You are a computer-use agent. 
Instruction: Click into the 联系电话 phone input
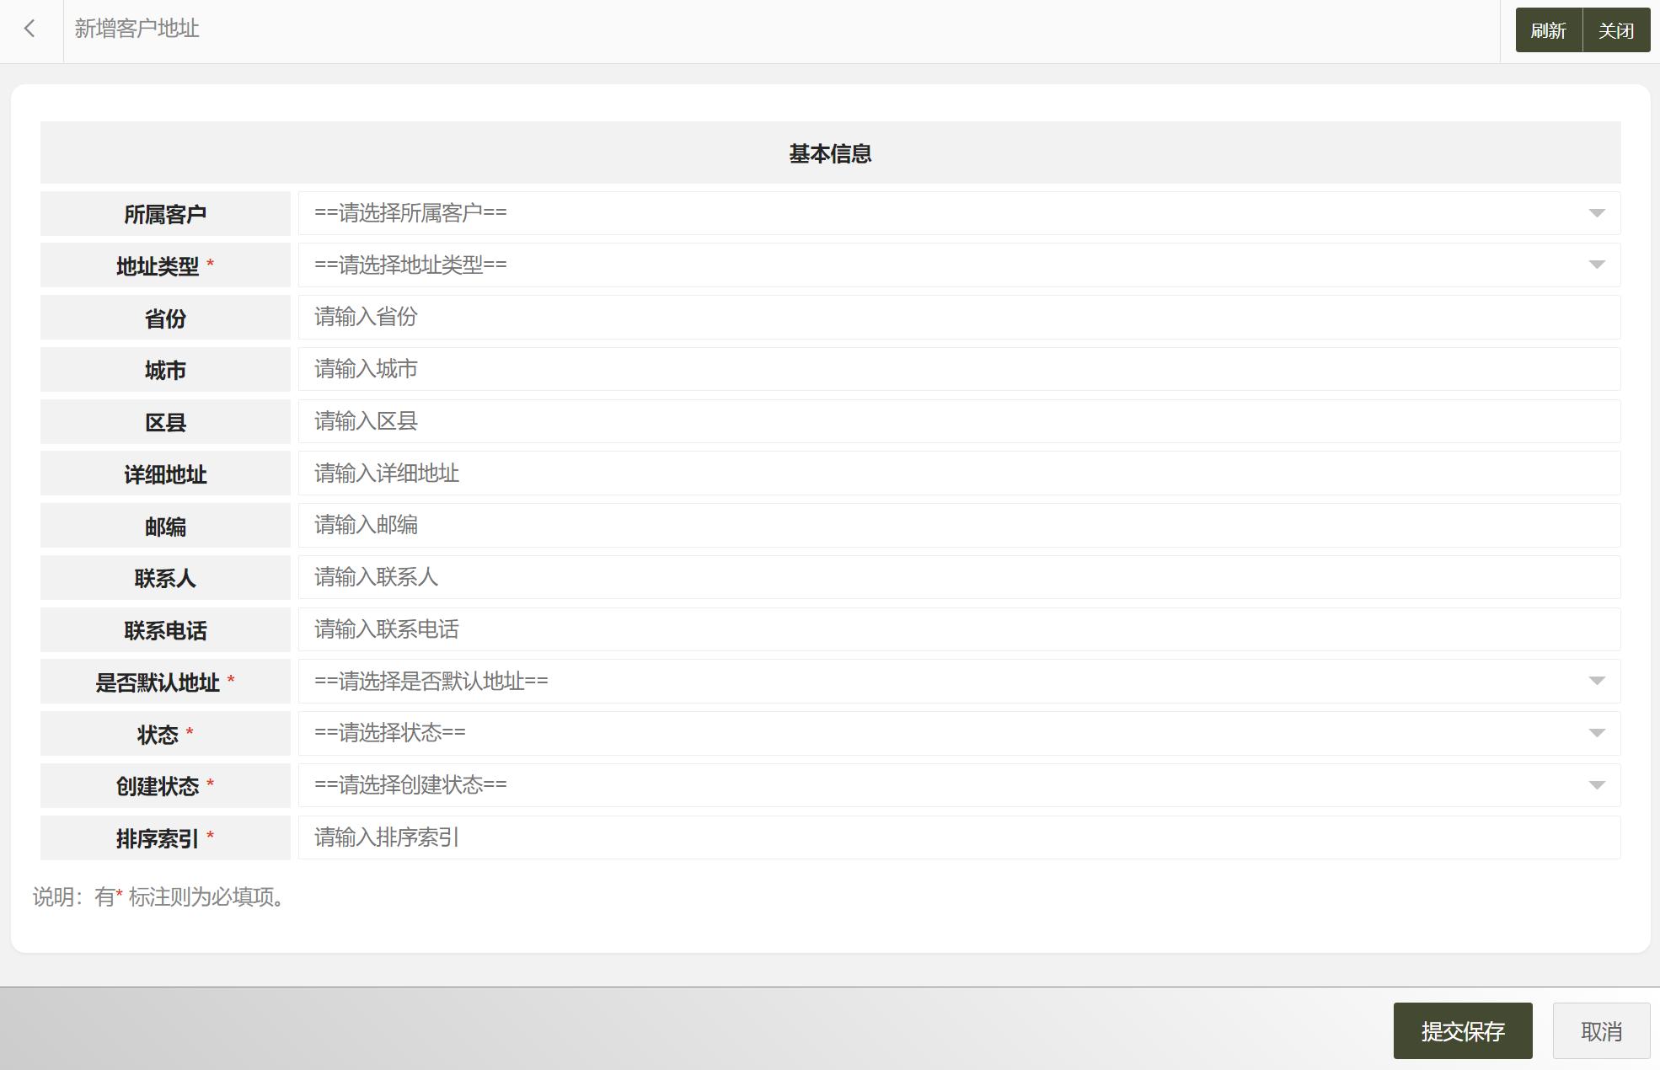(758, 629)
